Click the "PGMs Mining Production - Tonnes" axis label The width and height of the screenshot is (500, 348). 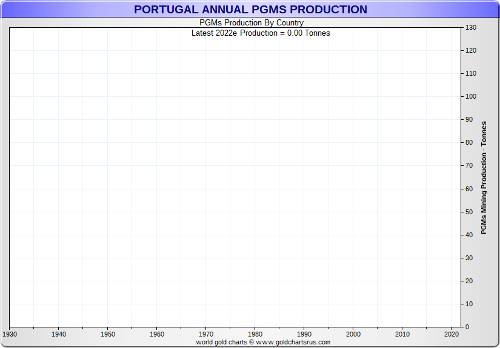click(484, 177)
